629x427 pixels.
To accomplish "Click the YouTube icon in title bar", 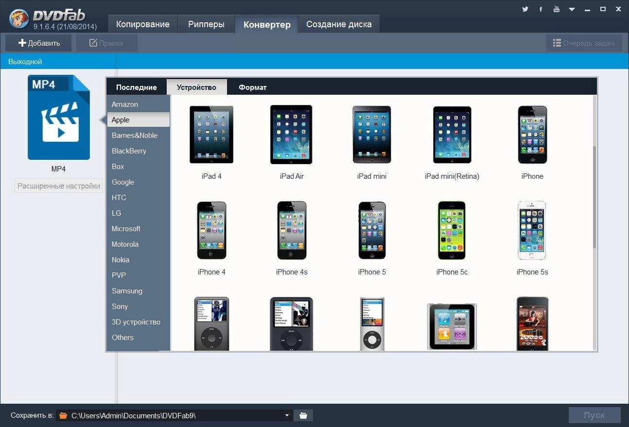I will click(x=557, y=9).
